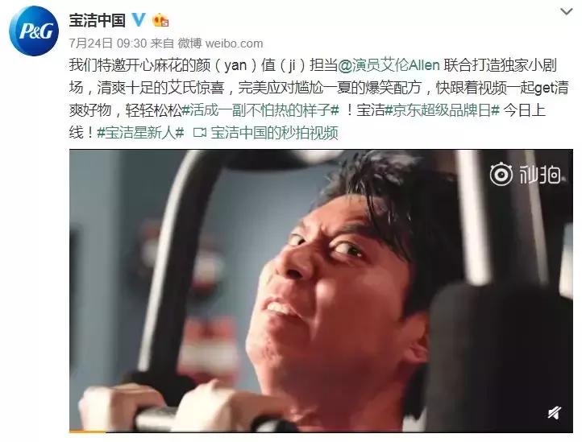The width and height of the screenshot is (582, 442).
Task: Toggle the video mute speaker icon
Action: tap(555, 413)
